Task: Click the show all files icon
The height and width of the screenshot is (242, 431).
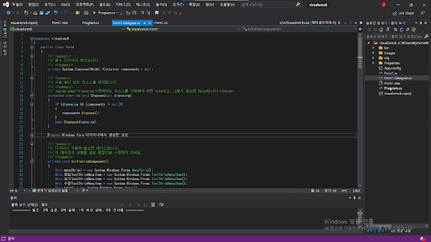Action: (414, 30)
